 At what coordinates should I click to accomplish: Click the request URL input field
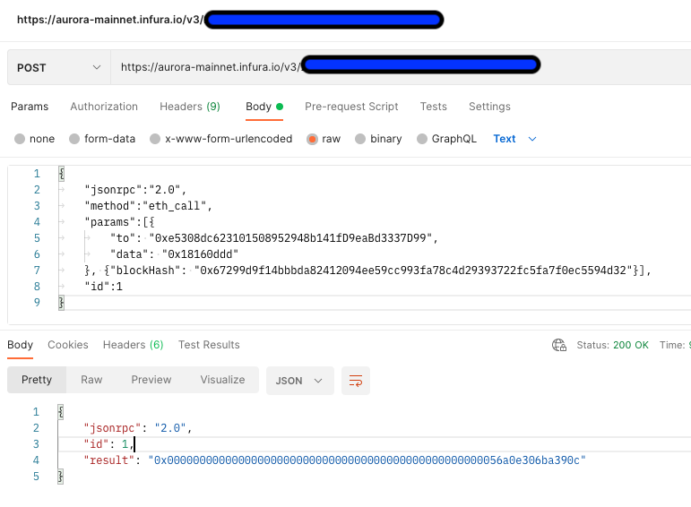(401, 67)
